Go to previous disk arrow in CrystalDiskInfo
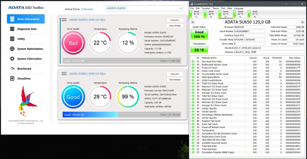This screenshot has height=159, width=307. coord(193,22)
